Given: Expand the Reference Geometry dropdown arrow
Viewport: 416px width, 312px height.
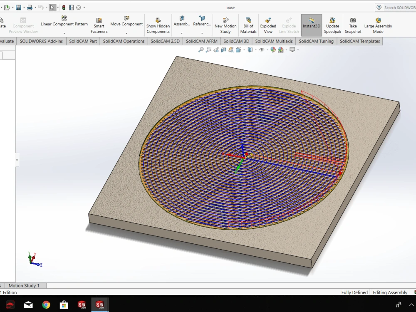Looking at the screenshot, I should [202, 33].
